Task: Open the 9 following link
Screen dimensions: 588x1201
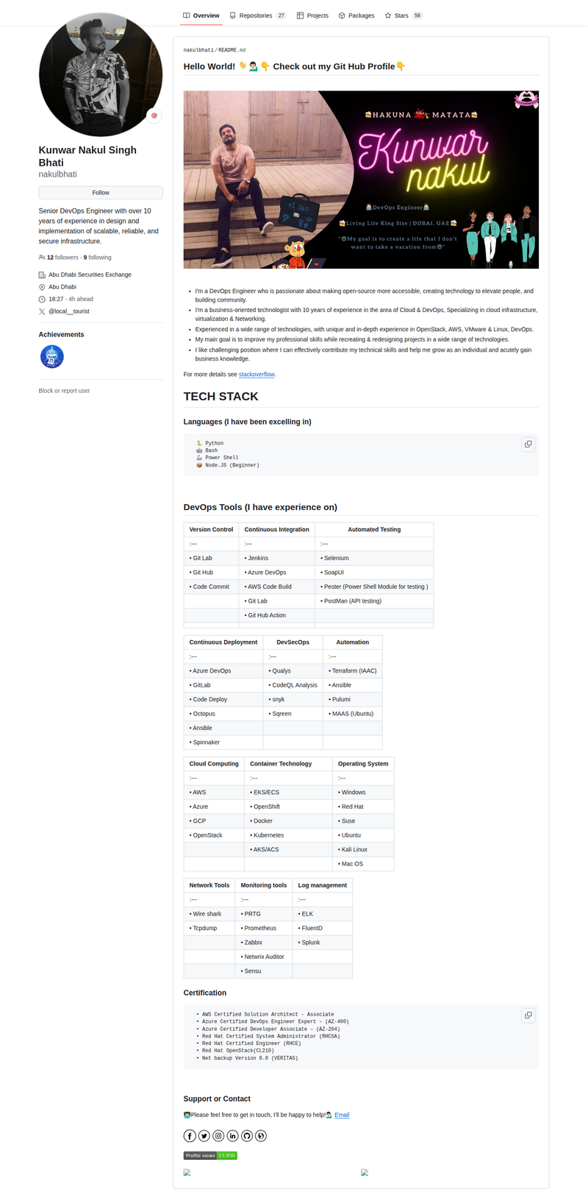Action: 98,258
